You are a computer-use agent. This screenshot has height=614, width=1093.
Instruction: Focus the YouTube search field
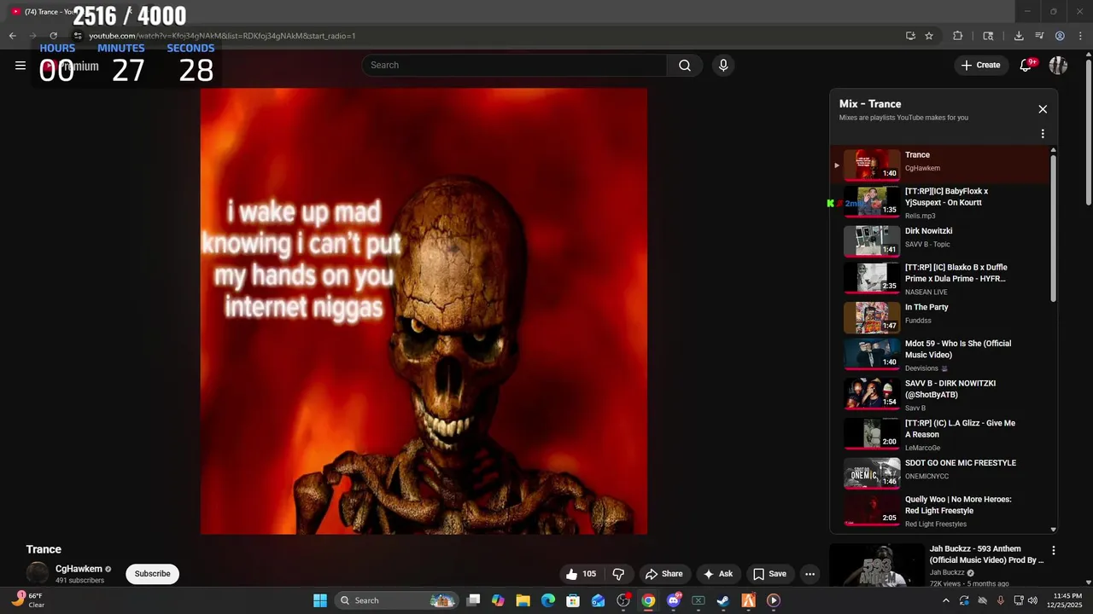click(514, 66)
